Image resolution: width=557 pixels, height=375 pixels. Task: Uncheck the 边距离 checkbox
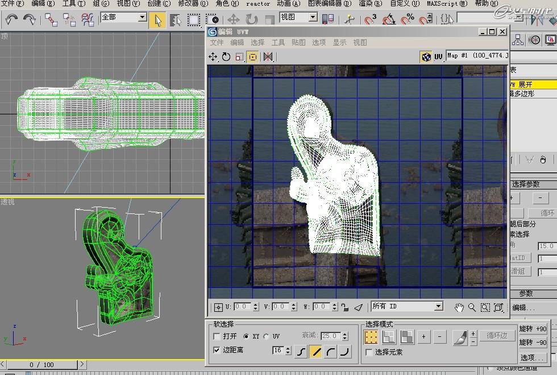tap(217, 350)
